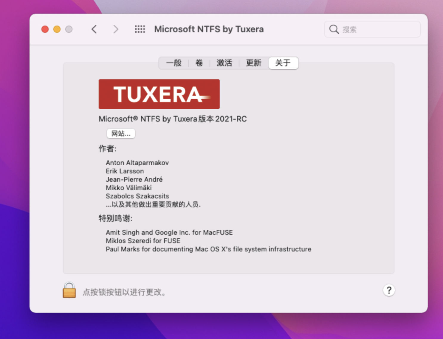
Task: Open help with the question mark button
Action: (389, 290)
